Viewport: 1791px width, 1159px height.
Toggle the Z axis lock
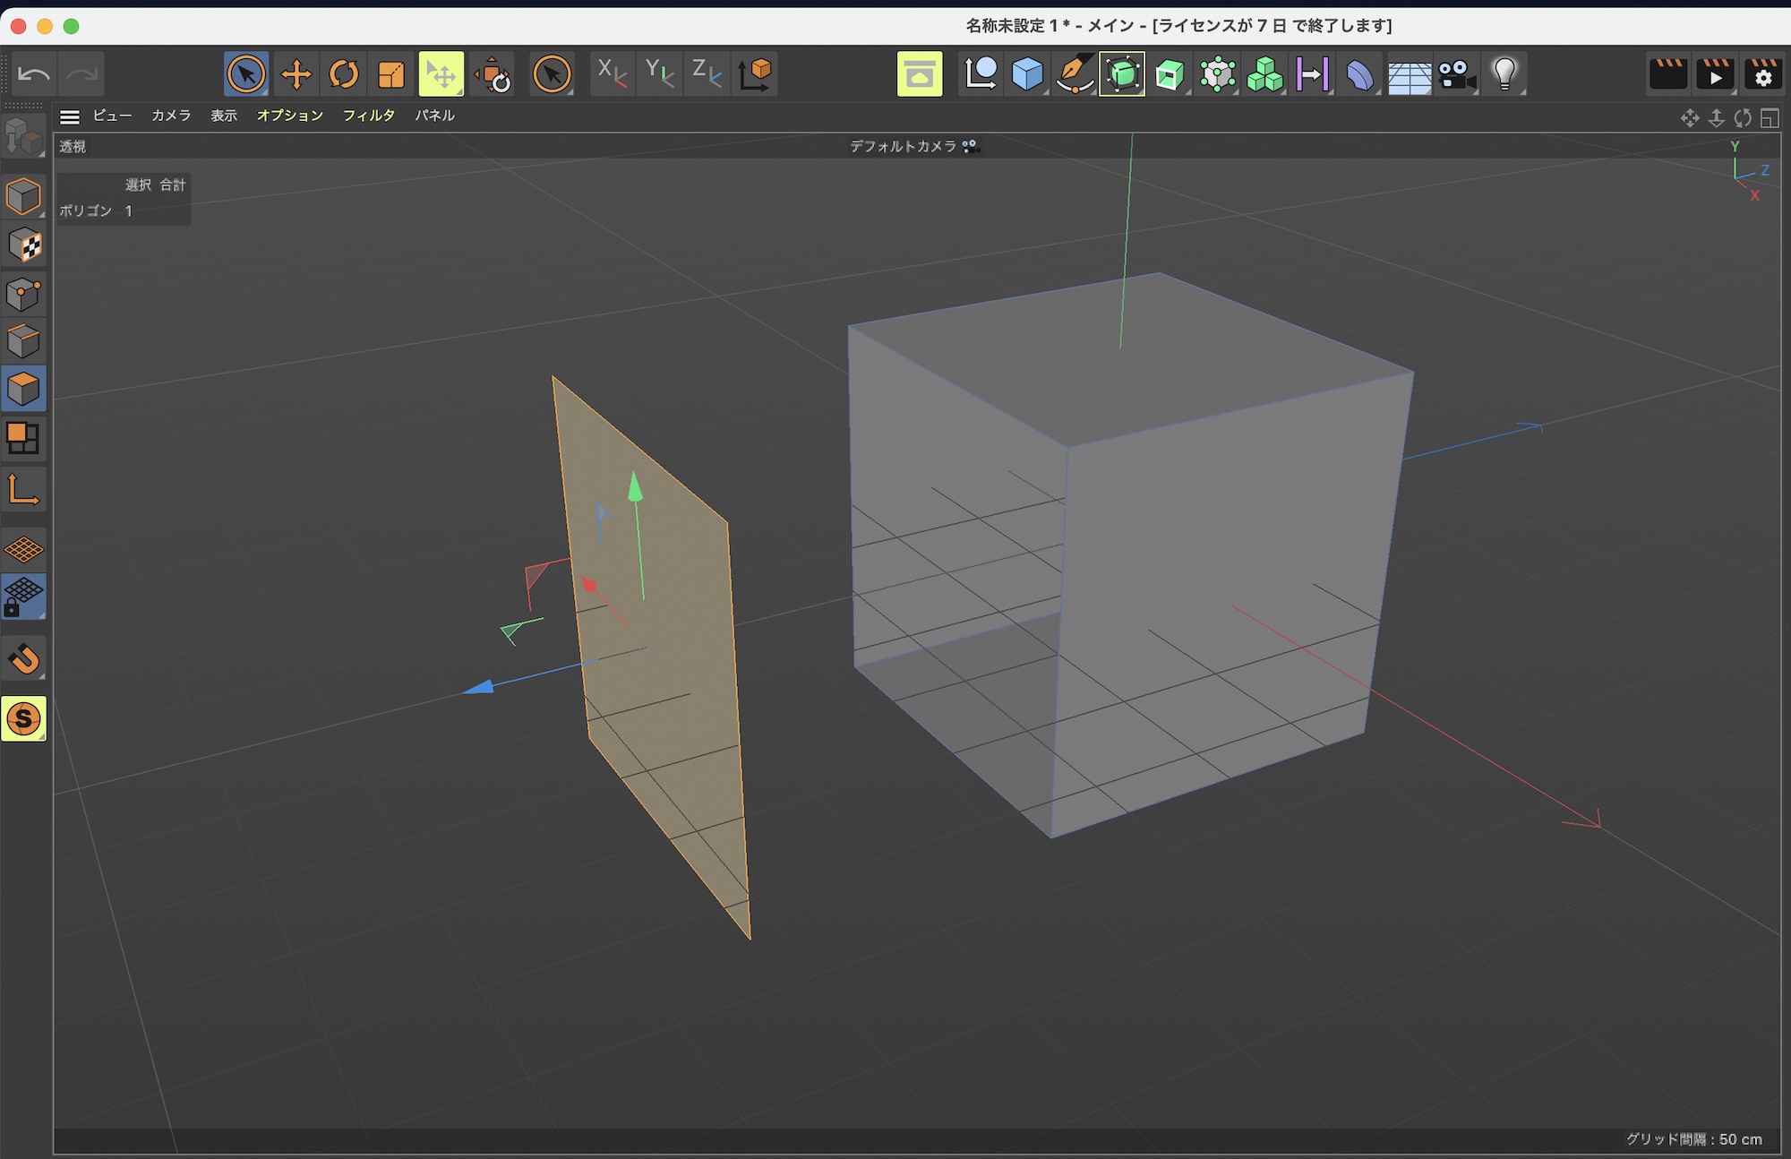[x=707, y=74]
